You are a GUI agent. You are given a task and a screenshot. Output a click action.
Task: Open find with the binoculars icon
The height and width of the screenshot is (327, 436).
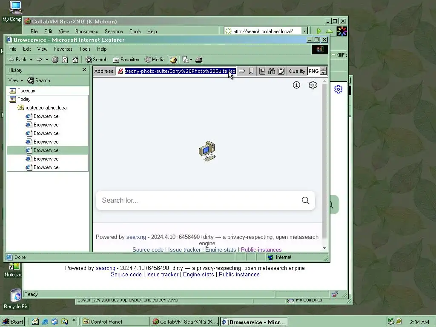[x=271, y=71]
